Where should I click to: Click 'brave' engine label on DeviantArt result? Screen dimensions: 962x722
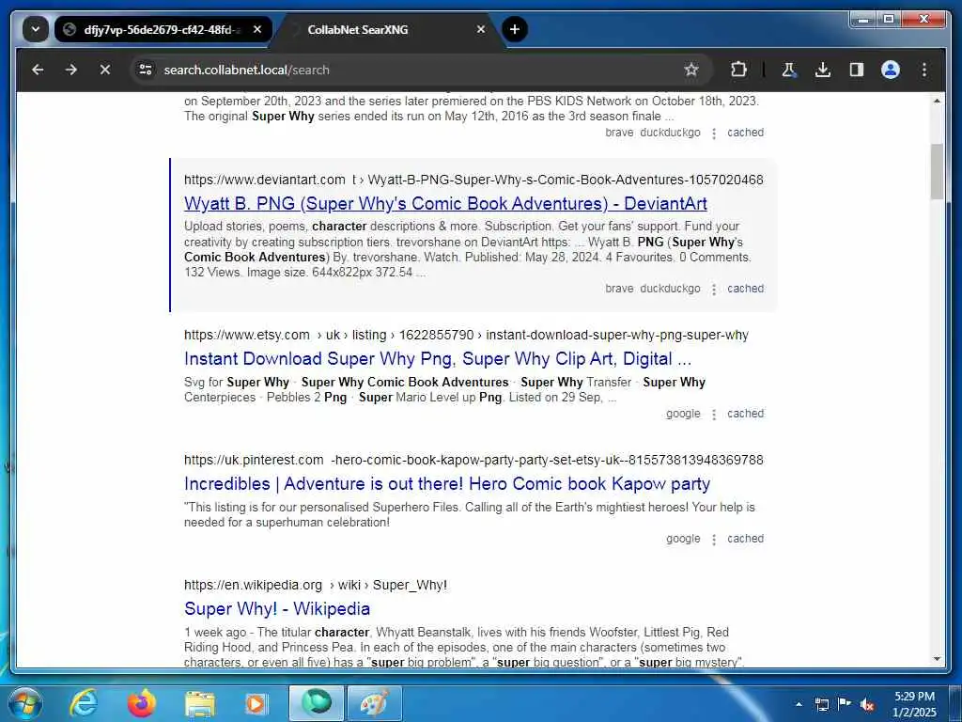(619, 289)
